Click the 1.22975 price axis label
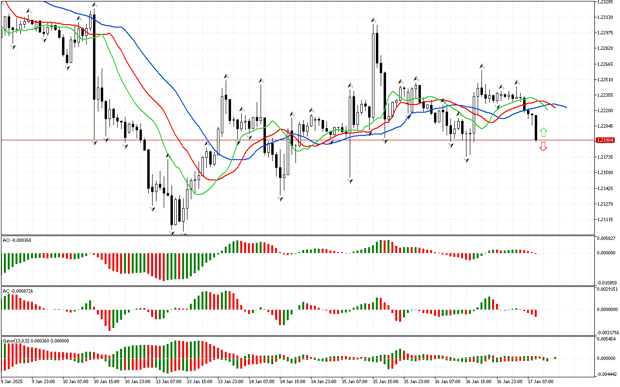Viewport: 620px width, 387px height. [x=604, y=33]
